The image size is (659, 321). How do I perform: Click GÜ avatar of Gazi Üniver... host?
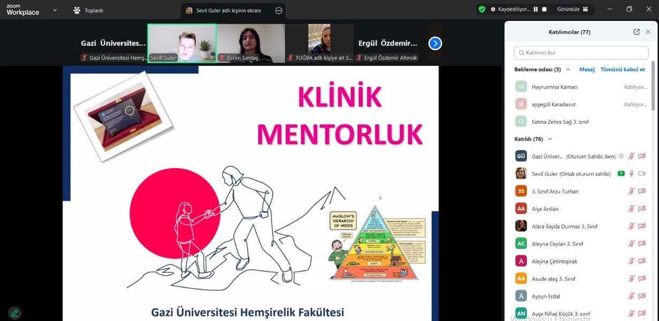521,156
